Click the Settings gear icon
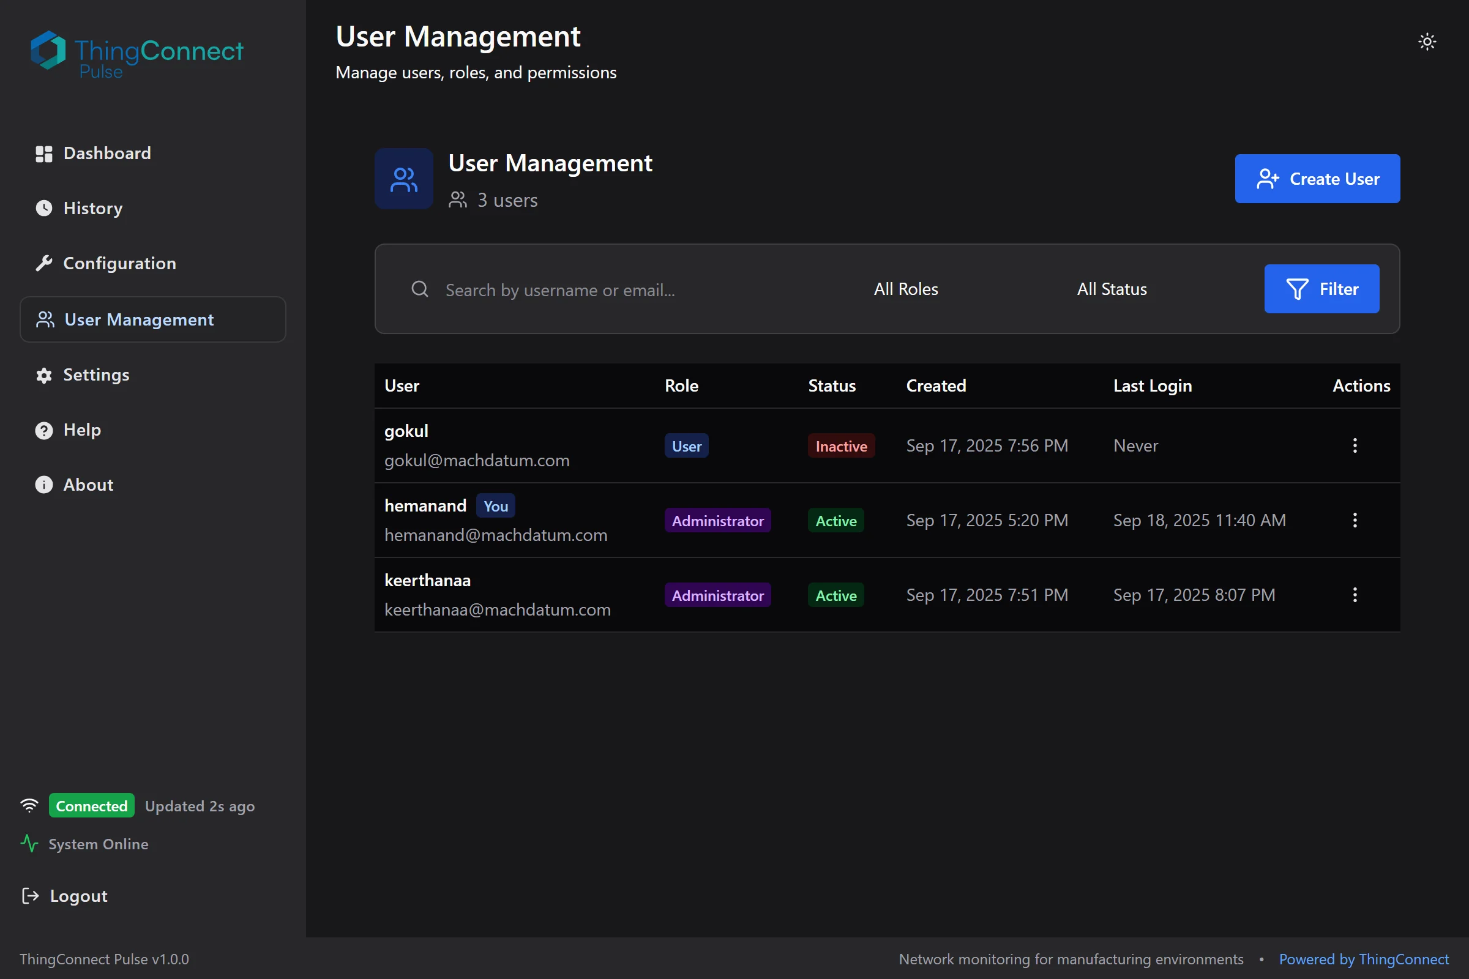The width and height of the screenshot is (1469, 979). [x=43, y=375]
